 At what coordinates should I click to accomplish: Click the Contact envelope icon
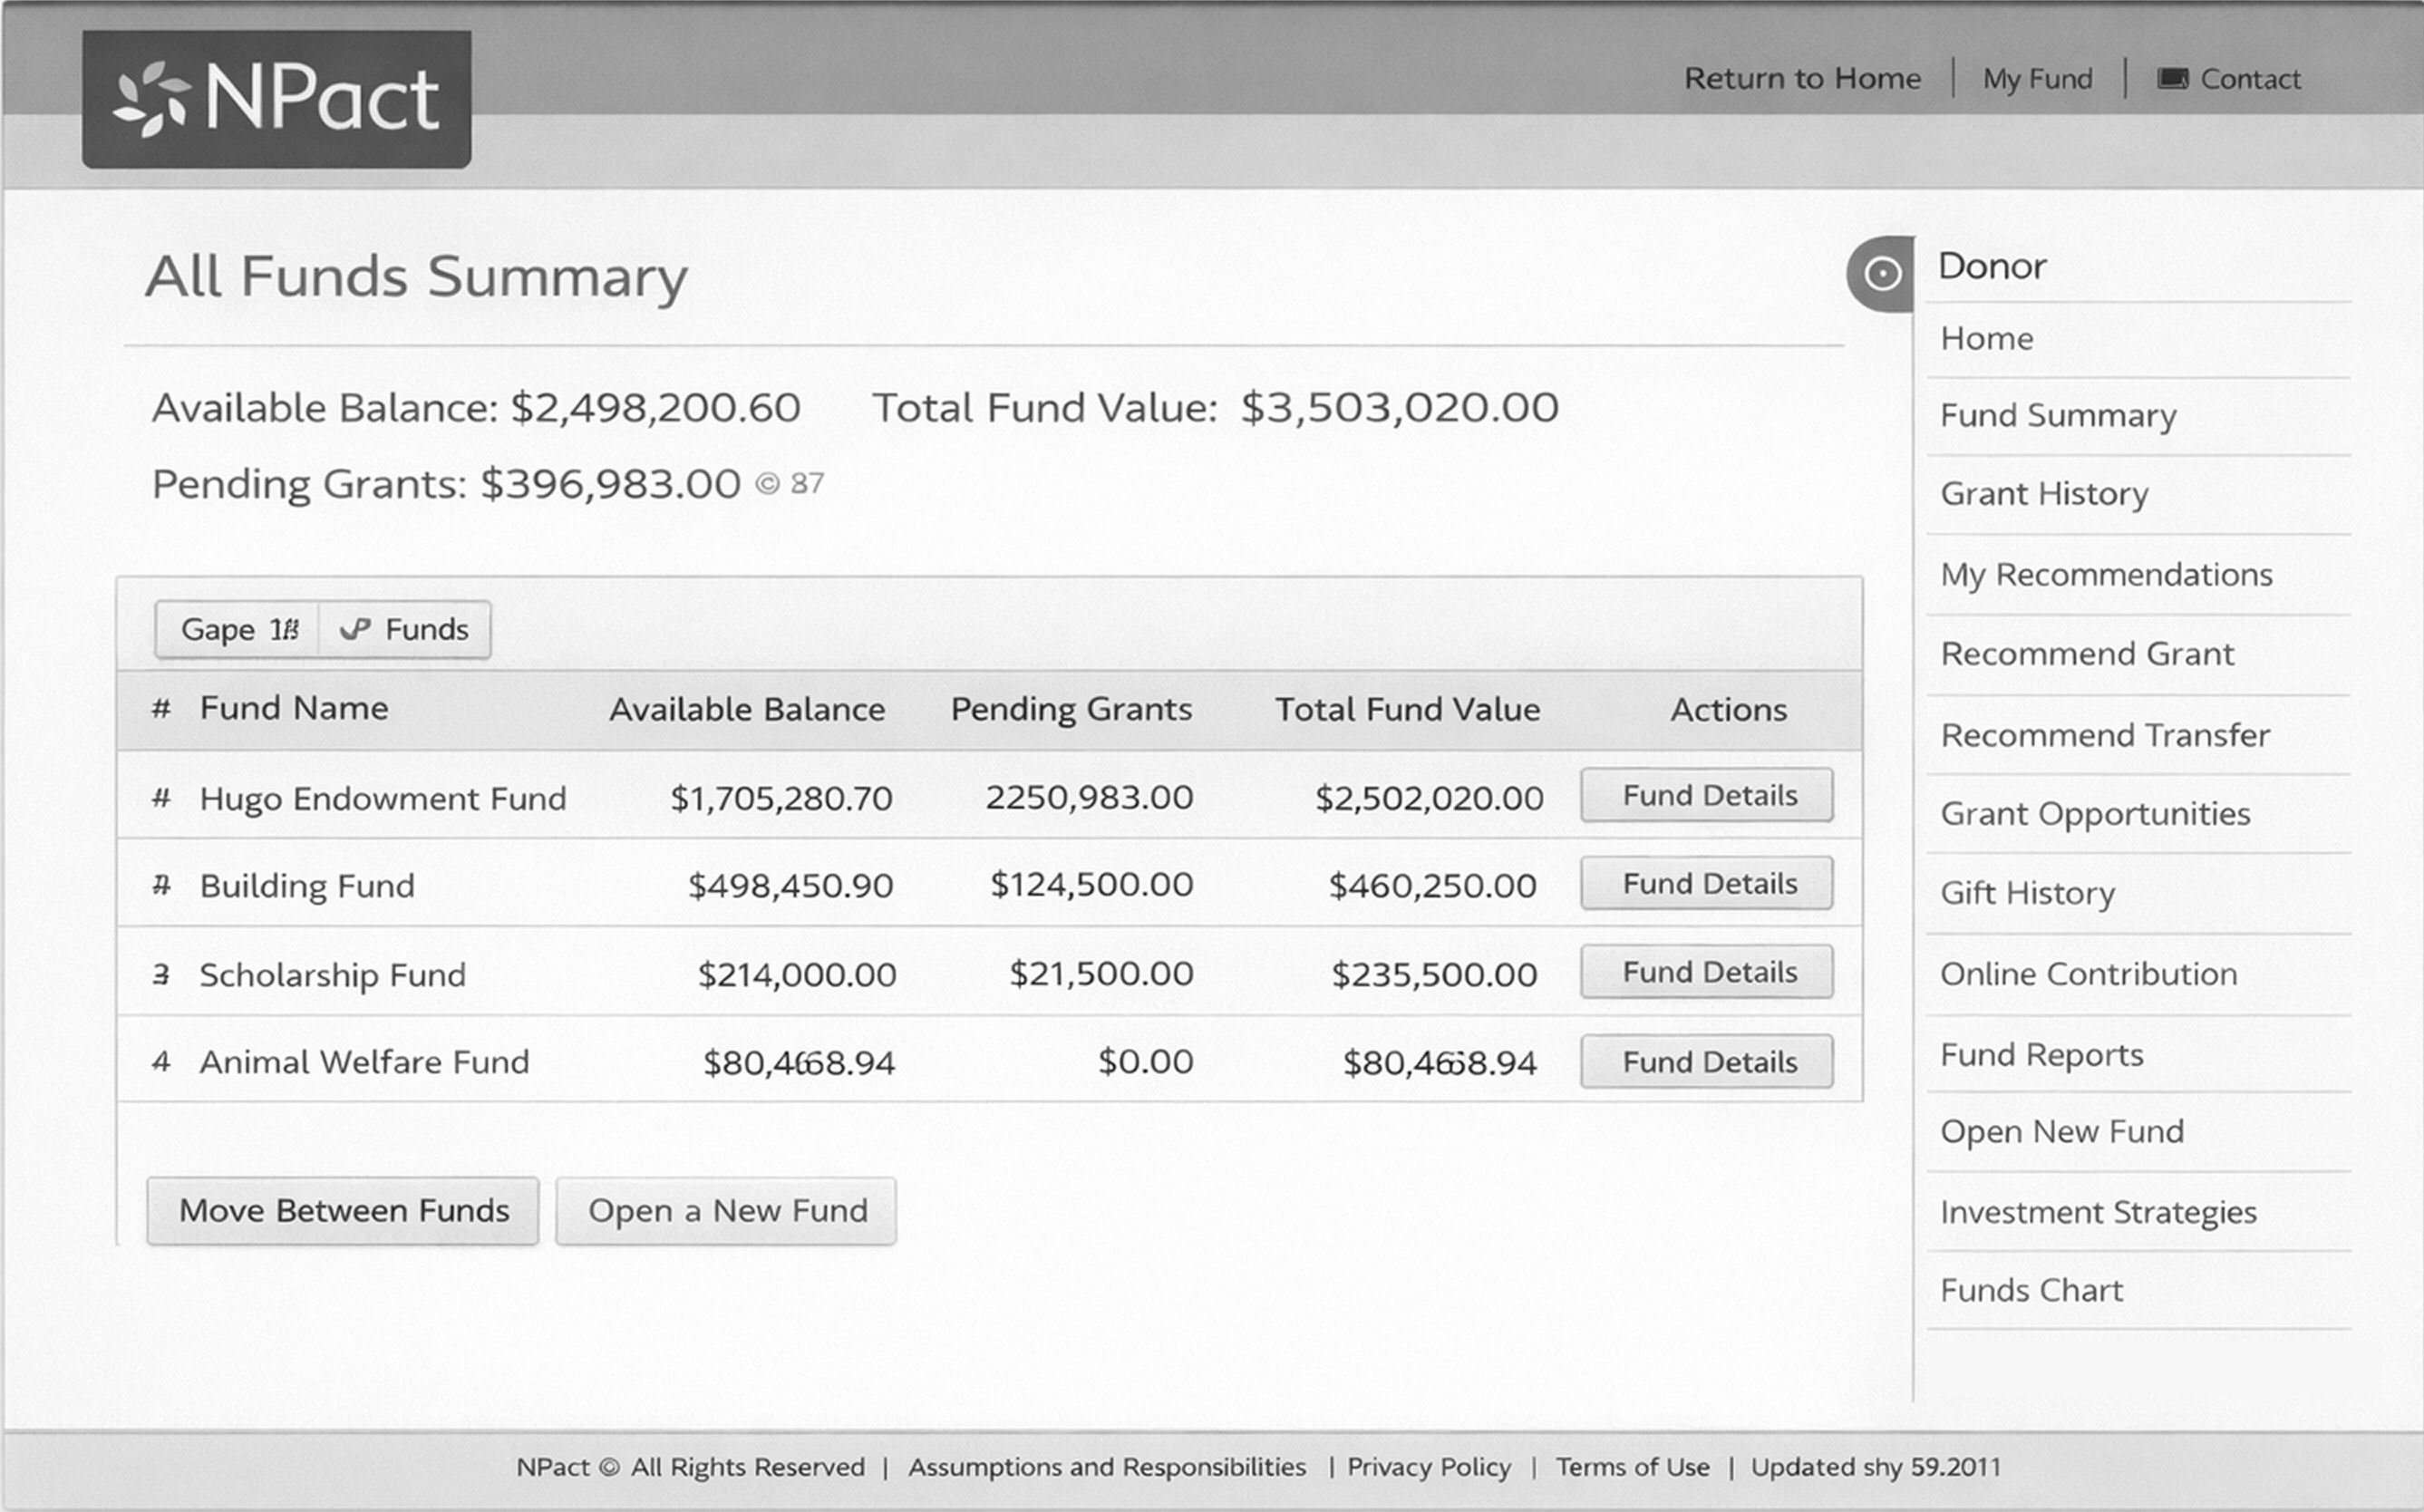coord(2171,79)
